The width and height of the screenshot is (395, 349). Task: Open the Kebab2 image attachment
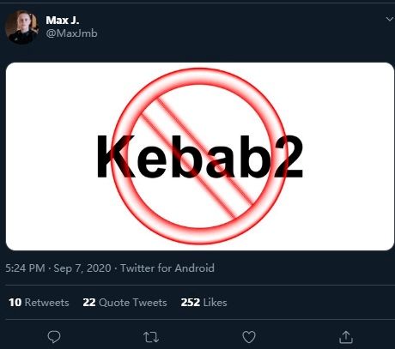click(x=200, y=156)
